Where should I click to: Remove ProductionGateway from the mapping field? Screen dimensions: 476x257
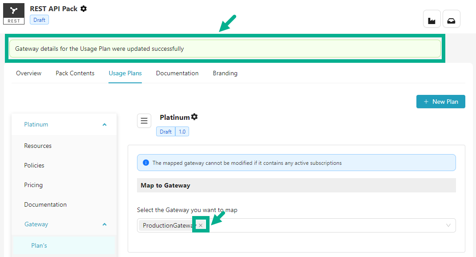[x=200, y=225]
